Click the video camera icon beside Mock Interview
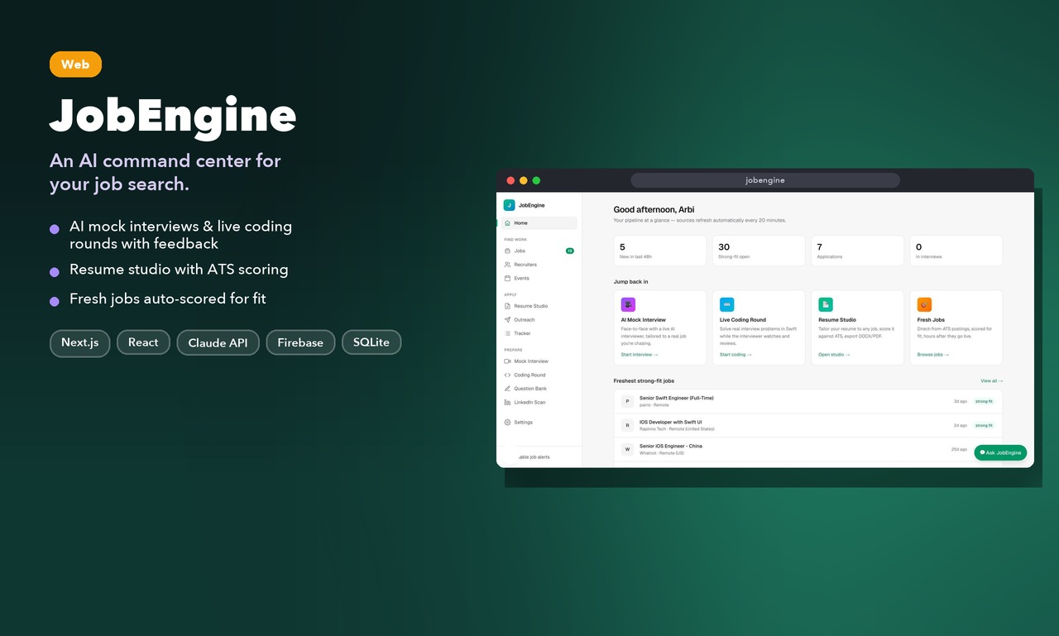The width and height of the screenshot is (1059, 636). (507, 361)
